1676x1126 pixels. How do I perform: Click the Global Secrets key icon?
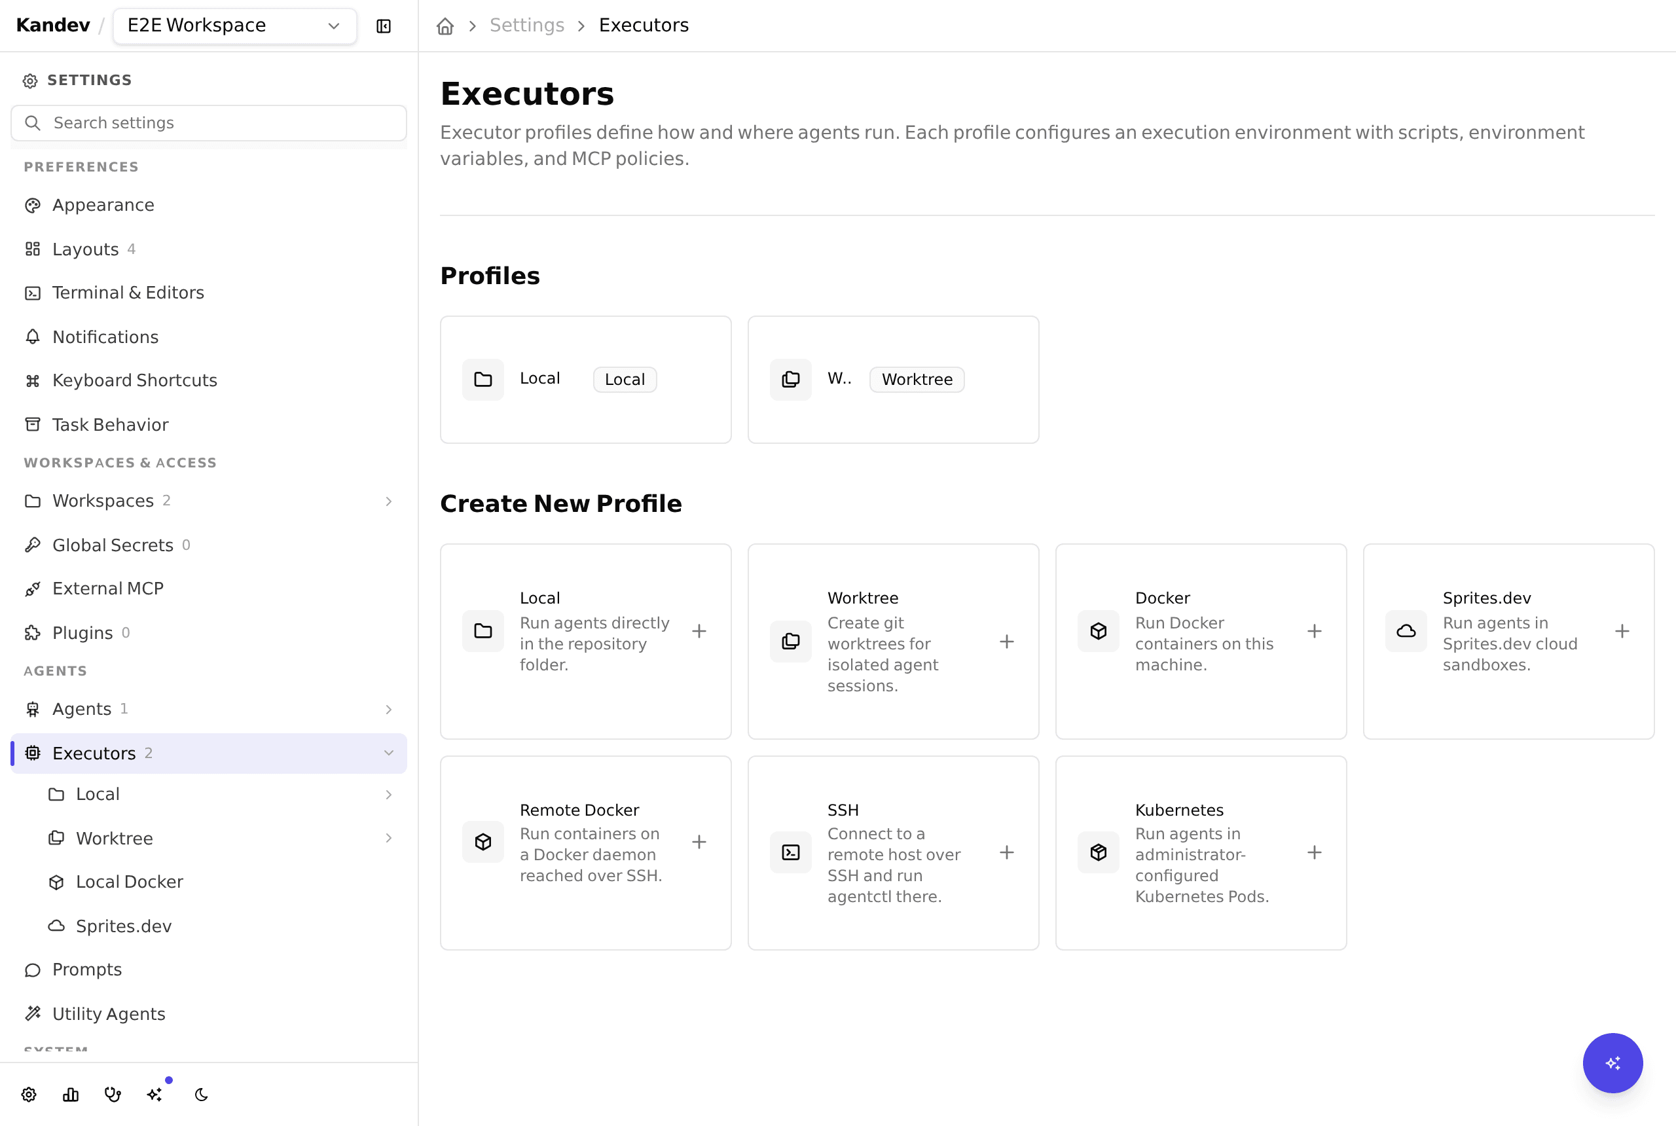pos(33,545)
